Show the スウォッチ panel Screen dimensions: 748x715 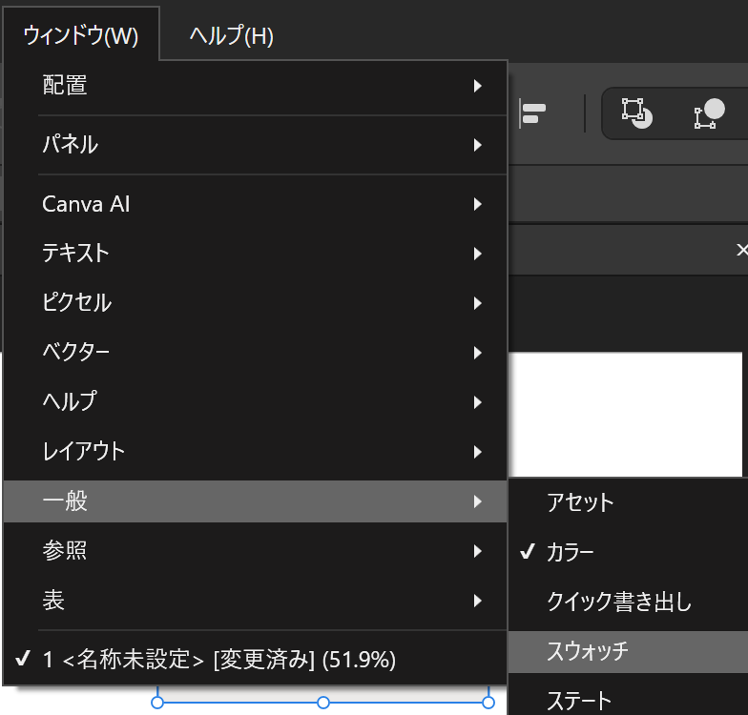point(628,652)
